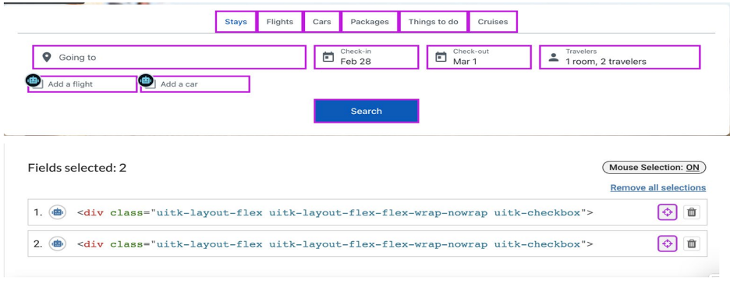Click the div class code in row 2
730x281 pixels.
point(335,244)
